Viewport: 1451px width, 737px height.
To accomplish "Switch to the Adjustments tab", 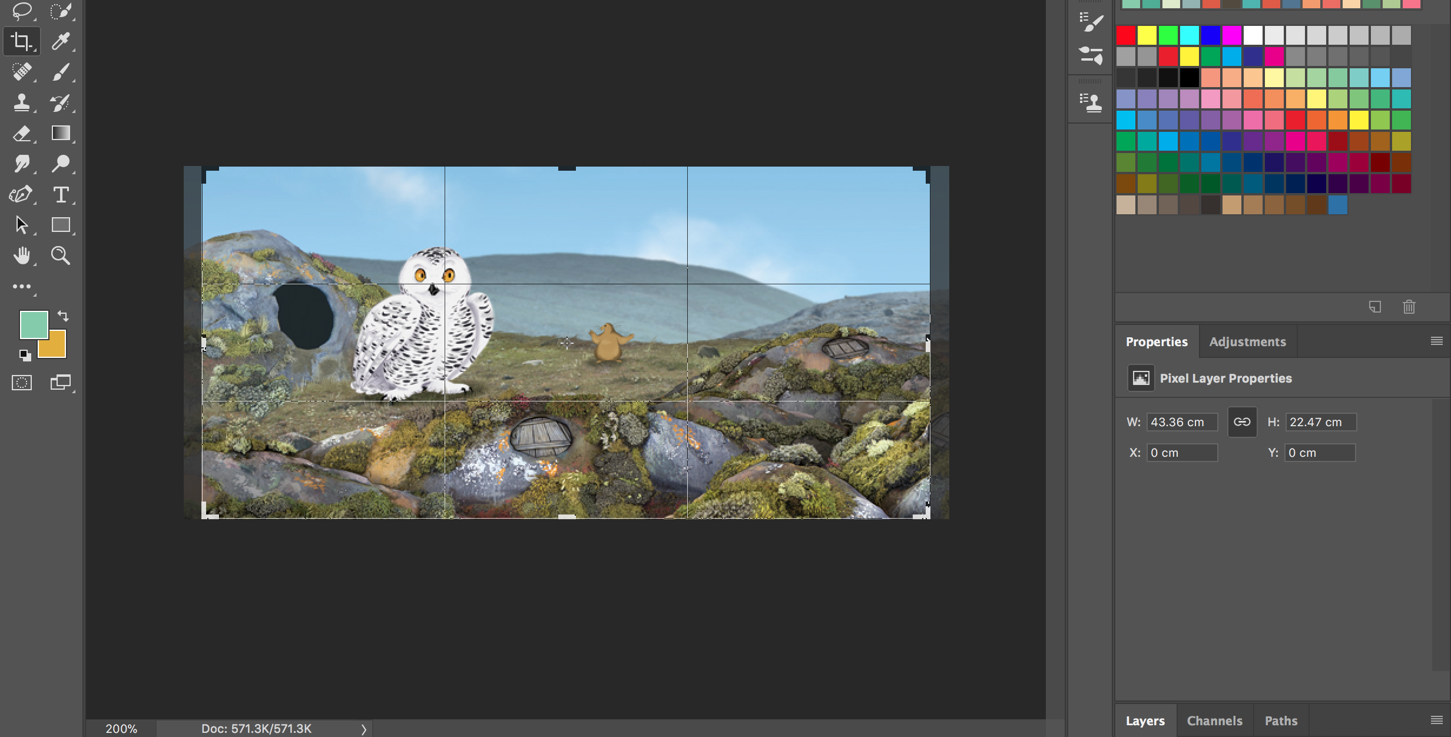I will [1247, 342].
